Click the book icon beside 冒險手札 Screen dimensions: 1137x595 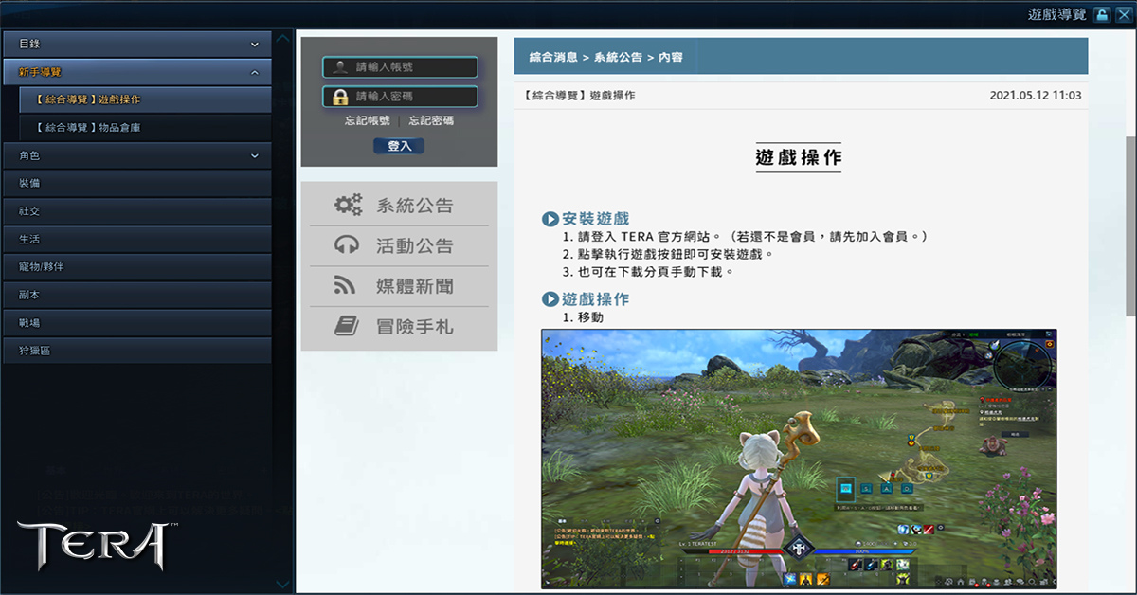click(347, 326)
